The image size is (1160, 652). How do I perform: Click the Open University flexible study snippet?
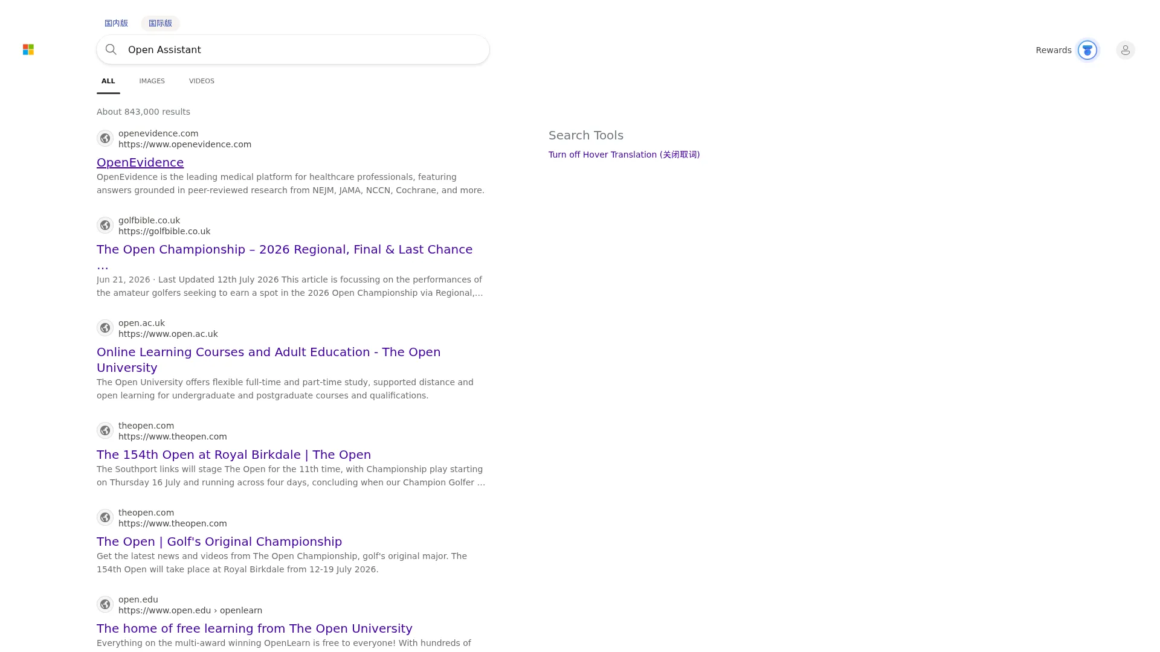285,389
